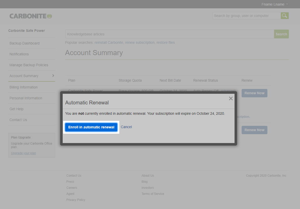Focus the group, user or computer search box
This screenshot has height=209, width=300.
(x=246, y=16)
